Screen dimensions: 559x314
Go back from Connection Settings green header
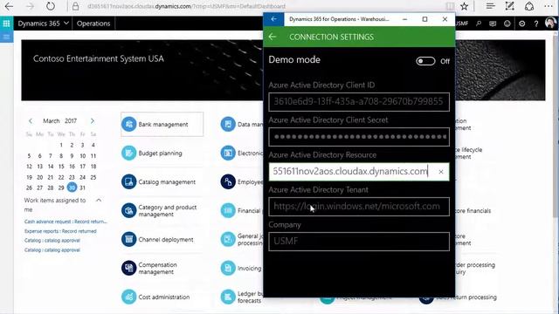(x=273, y=37)
